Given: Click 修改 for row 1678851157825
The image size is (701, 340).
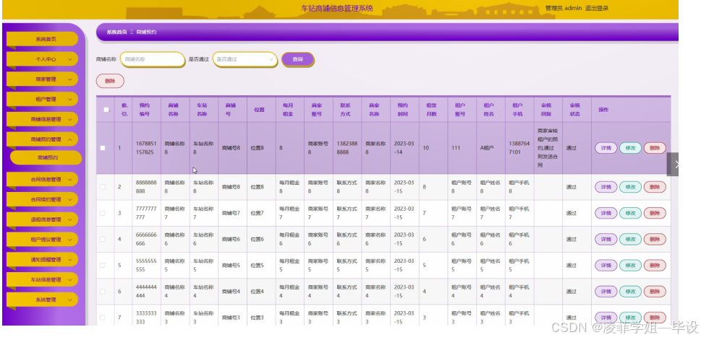Looking at the screenshot, I should click(630, 148).
